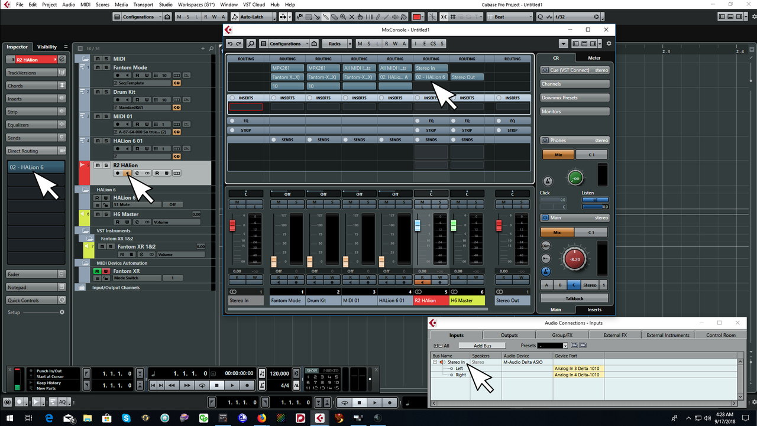The image size is (757, 426).
Task: Open the Beat grid type dropdown
Action: (509, 17)
